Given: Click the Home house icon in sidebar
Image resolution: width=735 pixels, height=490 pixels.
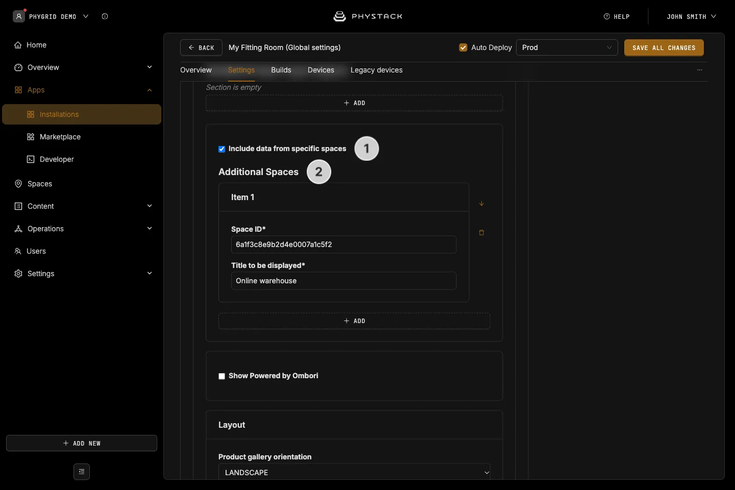Looking at the screenshot, I should tap(18, 45).
